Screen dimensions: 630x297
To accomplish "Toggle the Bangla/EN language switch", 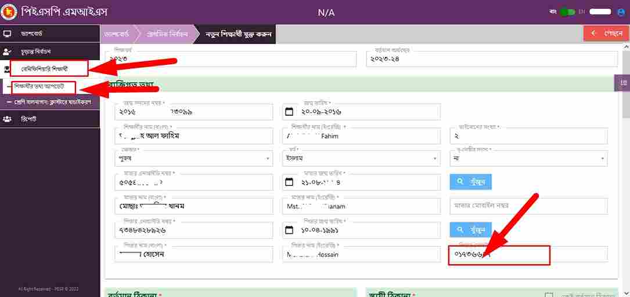I will (567, 12).
